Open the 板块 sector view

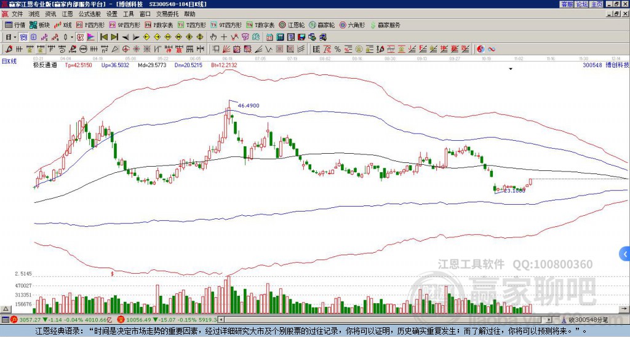[x=39, y=25]
